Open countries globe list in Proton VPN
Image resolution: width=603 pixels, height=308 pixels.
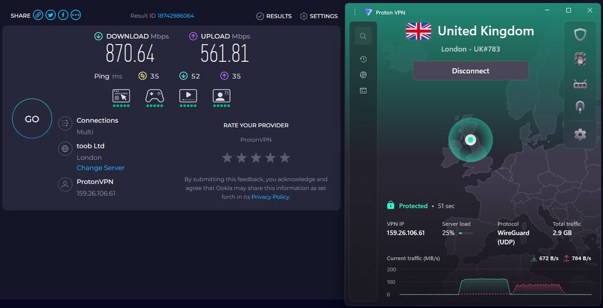363,75
